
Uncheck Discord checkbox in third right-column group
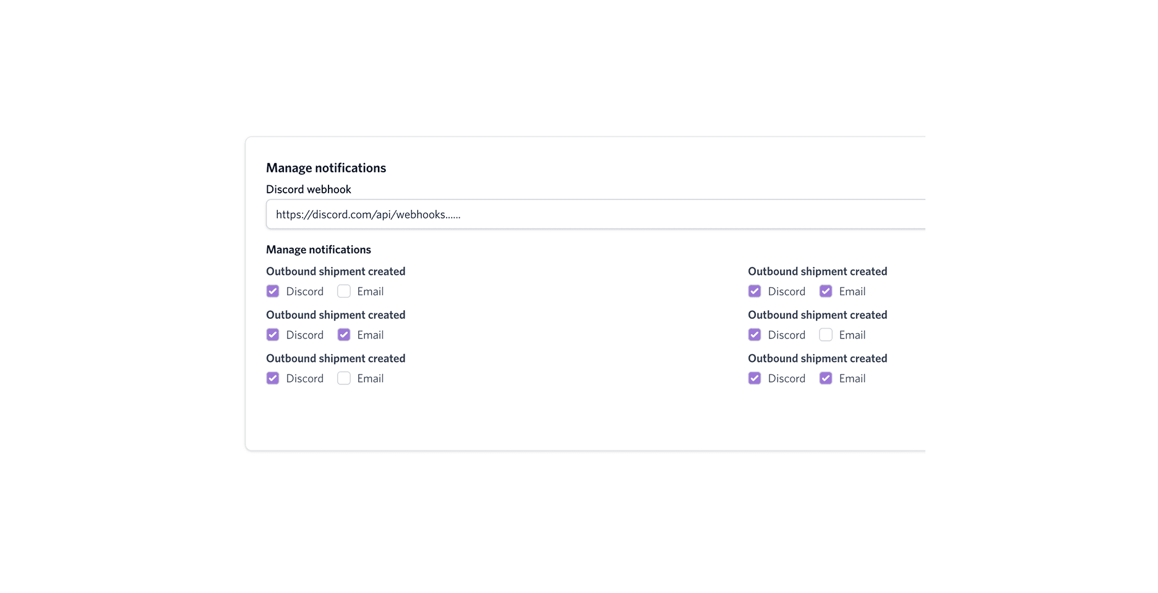tap(755, 378)
